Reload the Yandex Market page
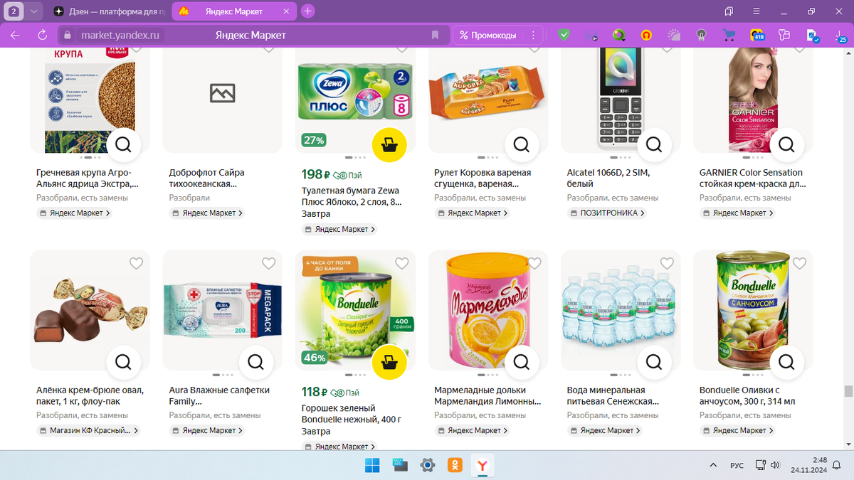The width and height of the screenshot is (854, 480). [x=42, y=35]
